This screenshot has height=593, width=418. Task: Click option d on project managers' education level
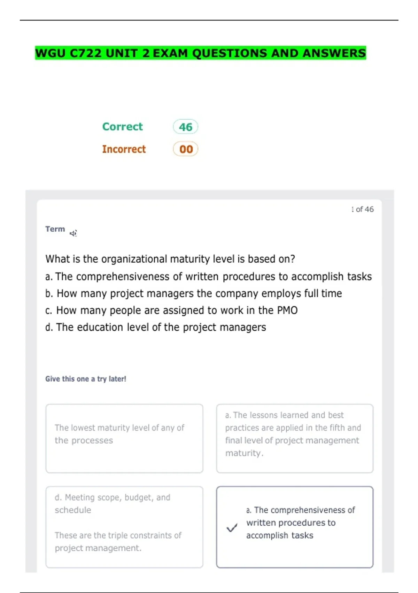point(156,328)
